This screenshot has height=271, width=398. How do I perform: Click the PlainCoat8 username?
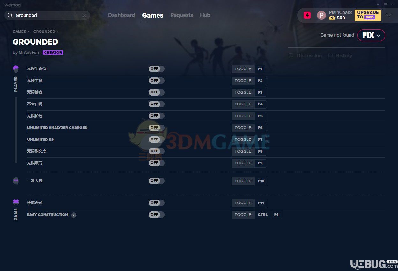pyautogui.click(x=340, y=12)
